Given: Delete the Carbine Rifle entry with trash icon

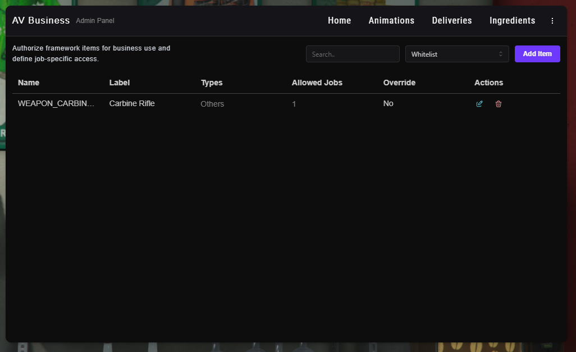Looking at the screenshot, I should pyautogui.click(x=499, y=104).
